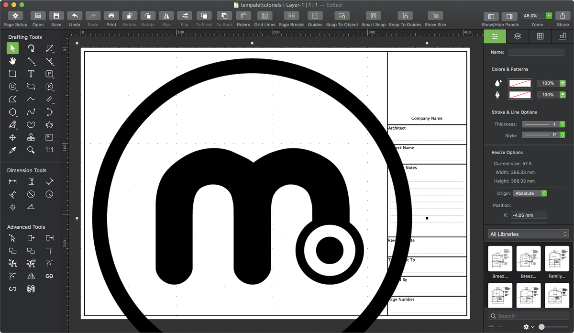Select the Angle dimension tool
This screenshot has height=333, width=574.
click(x=31, y=207)
